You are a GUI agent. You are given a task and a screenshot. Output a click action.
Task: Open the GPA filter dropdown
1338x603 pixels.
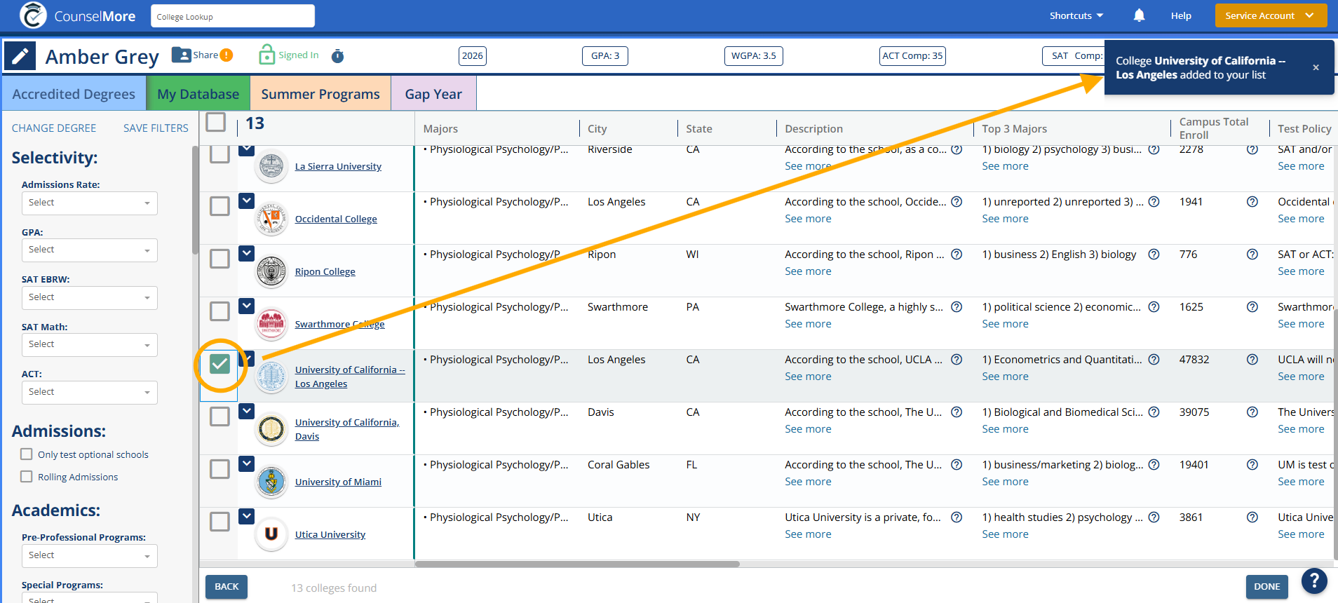pos(89,250)
